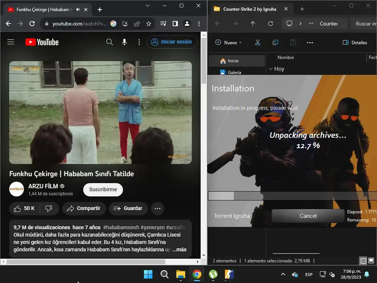This screenshot has height=283, width=377.
Task: Click Guardar to save video
Action: coord(128,209)
